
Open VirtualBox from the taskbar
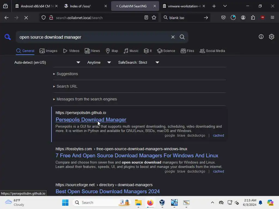tap(162, 202)
